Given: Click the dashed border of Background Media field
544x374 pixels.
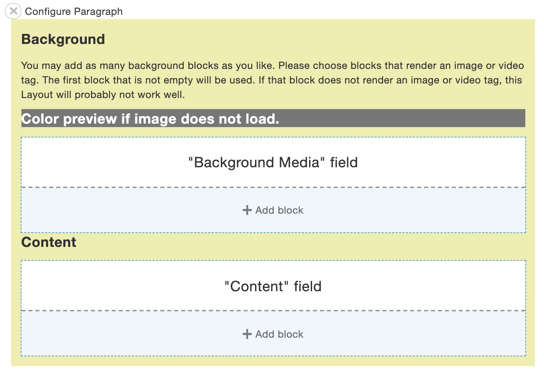Looking at the screenshot, I should (273, 137).
